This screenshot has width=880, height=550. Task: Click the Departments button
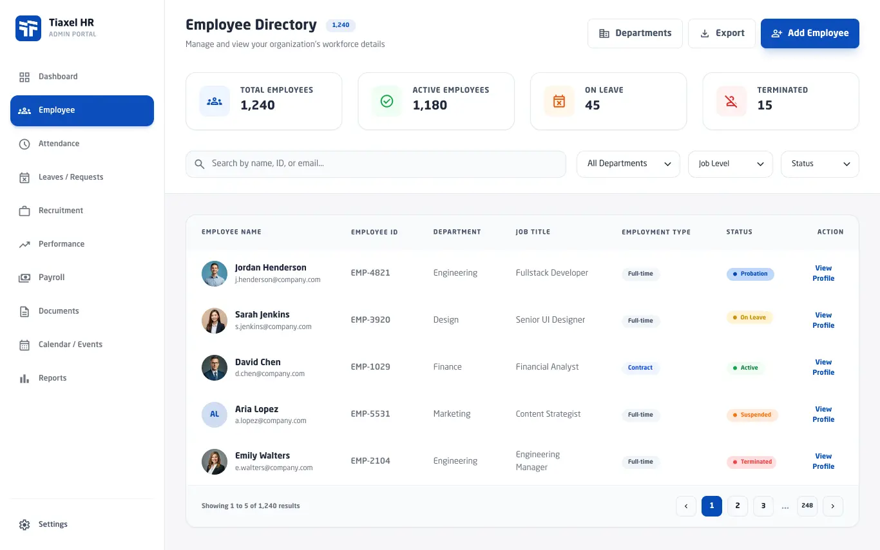tap(635, 33)
